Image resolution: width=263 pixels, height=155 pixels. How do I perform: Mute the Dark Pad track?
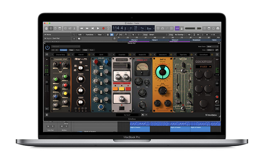[48, 126]
